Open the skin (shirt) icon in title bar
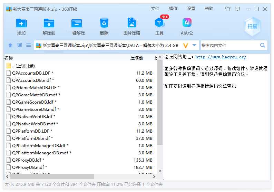 point(228,9)
